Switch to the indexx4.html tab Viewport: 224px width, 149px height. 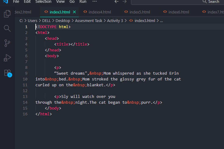99,12
